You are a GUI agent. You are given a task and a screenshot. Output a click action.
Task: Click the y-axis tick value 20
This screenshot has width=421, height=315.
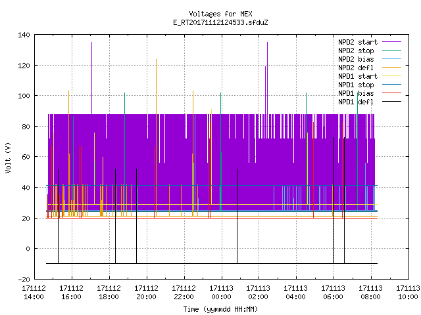(x=26, y=219)
